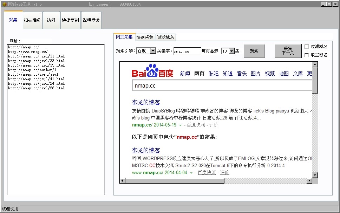Image resolution: width=340 pixels, height=213 pixels.
Task: Select the nmap.cc/author/1 URL
Action: [32, 70]
